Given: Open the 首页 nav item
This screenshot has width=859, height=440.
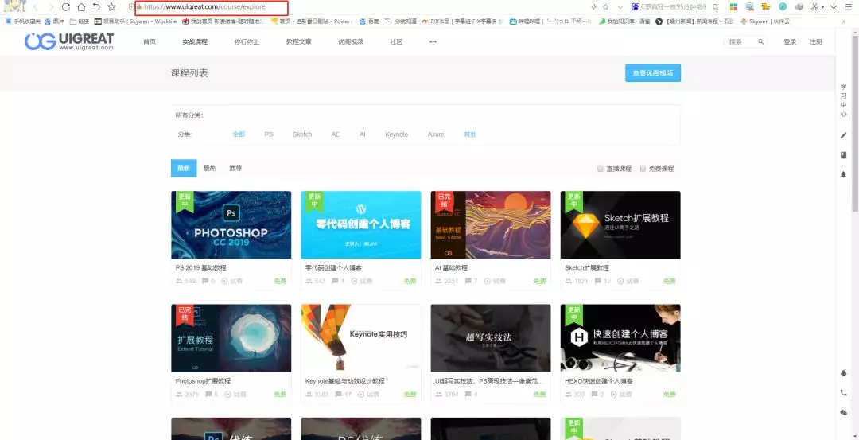Looking at the screenshot, I should coord(149,41).
